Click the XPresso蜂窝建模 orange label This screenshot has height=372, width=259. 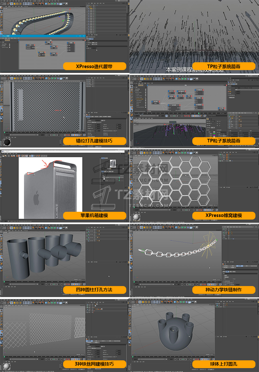point(224,215)
